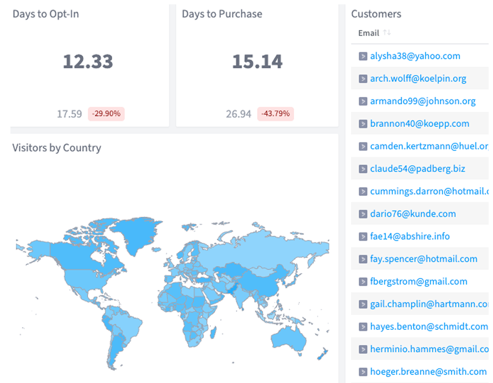Click the row icon next to armando99@johnson.org
Viewport: 493px width, 383px height.
tap(363, 101)
